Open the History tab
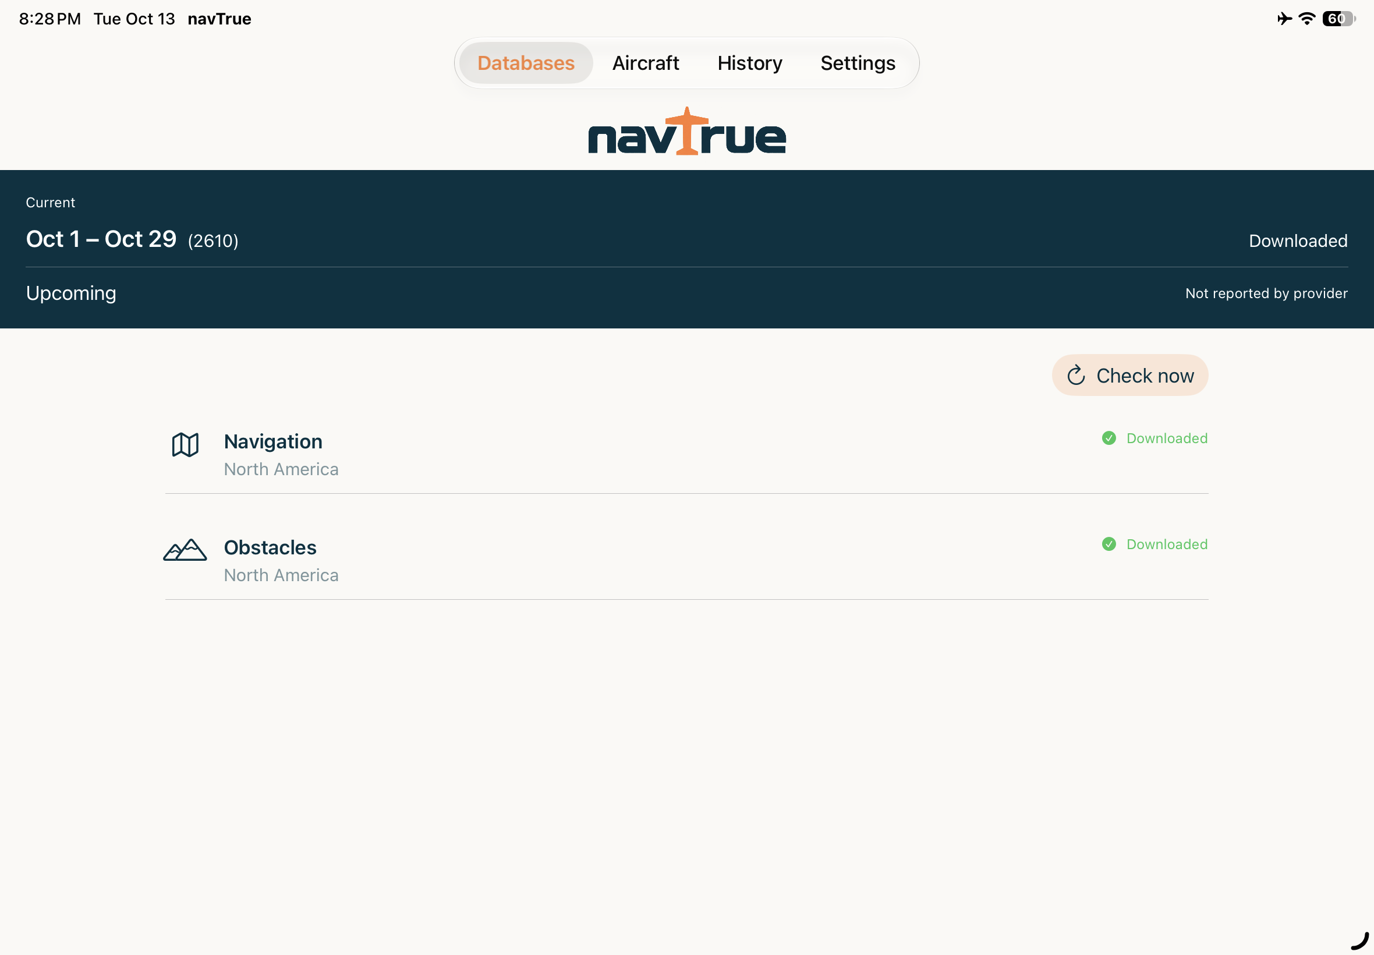 749,63
